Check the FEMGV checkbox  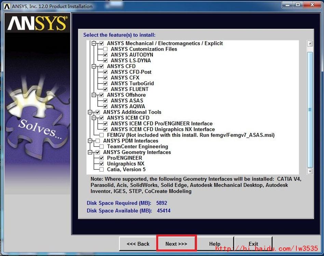click(102, 135)
